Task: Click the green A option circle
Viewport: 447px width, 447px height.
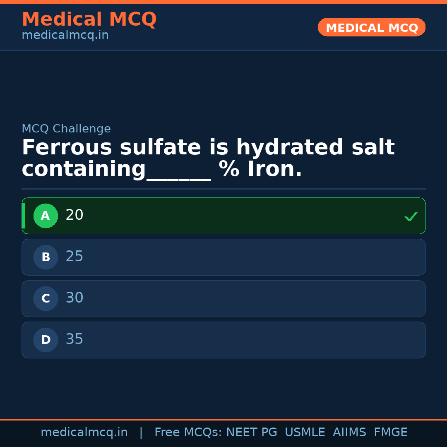Action: [46, 216]
